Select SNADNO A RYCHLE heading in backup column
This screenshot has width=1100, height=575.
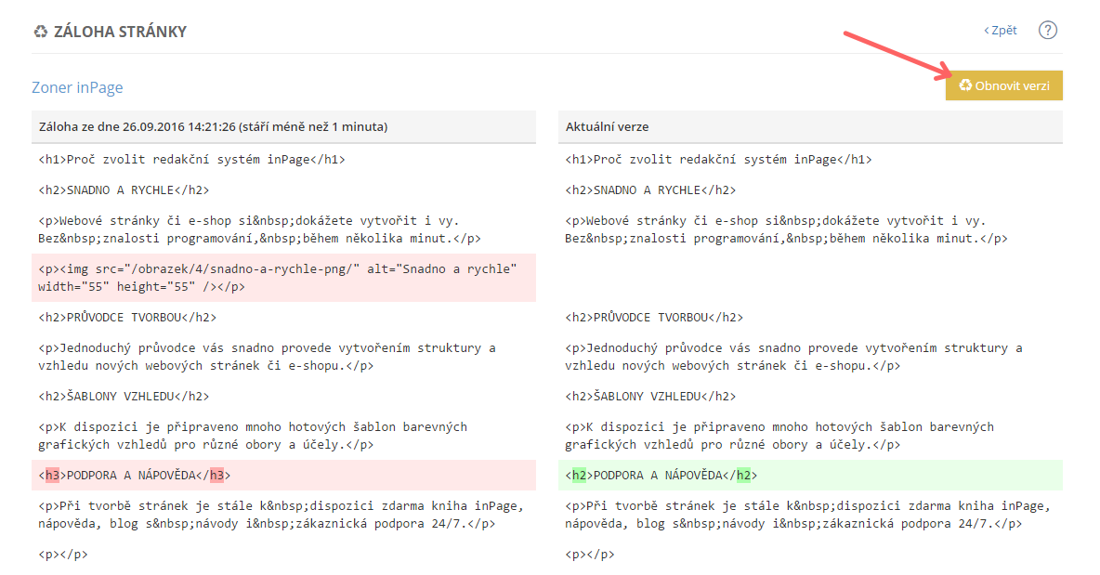point(124,190)
